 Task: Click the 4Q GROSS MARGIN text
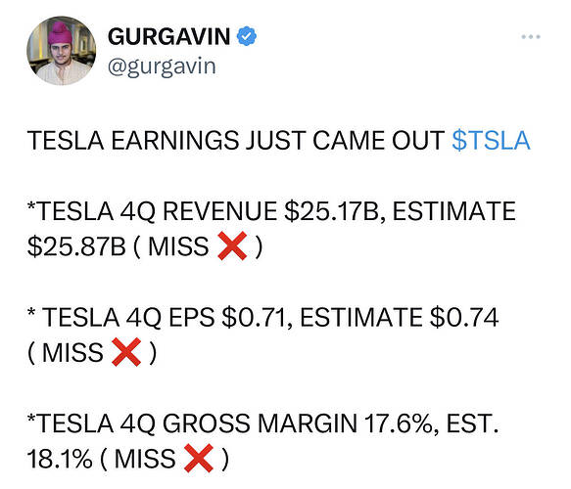239,423
